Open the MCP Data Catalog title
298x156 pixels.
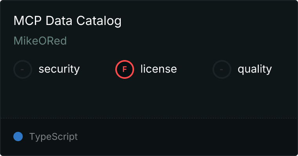(67, 21)
